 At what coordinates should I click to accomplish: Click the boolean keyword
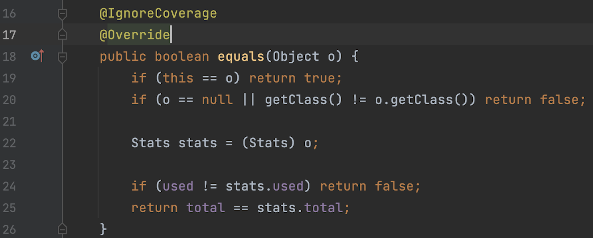point(181,57)
